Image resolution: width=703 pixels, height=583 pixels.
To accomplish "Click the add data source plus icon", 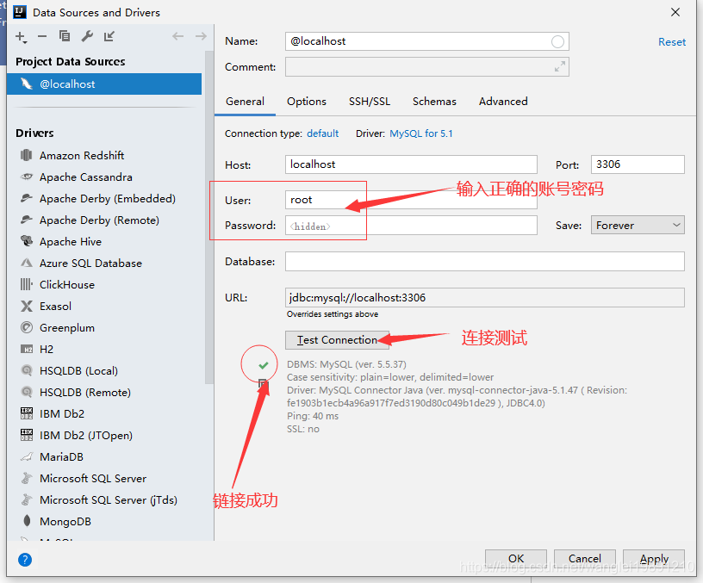I will pyautogui.click(x=21, y=37).
